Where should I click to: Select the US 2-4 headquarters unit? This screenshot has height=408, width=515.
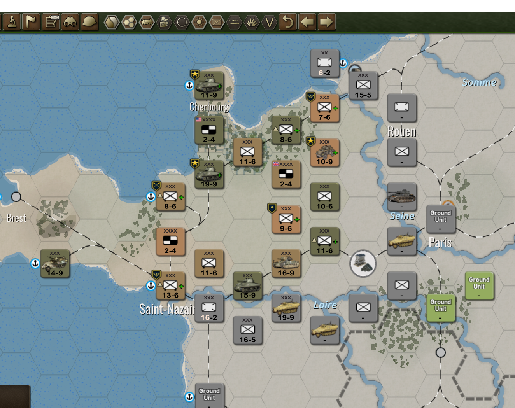(209, 130)
